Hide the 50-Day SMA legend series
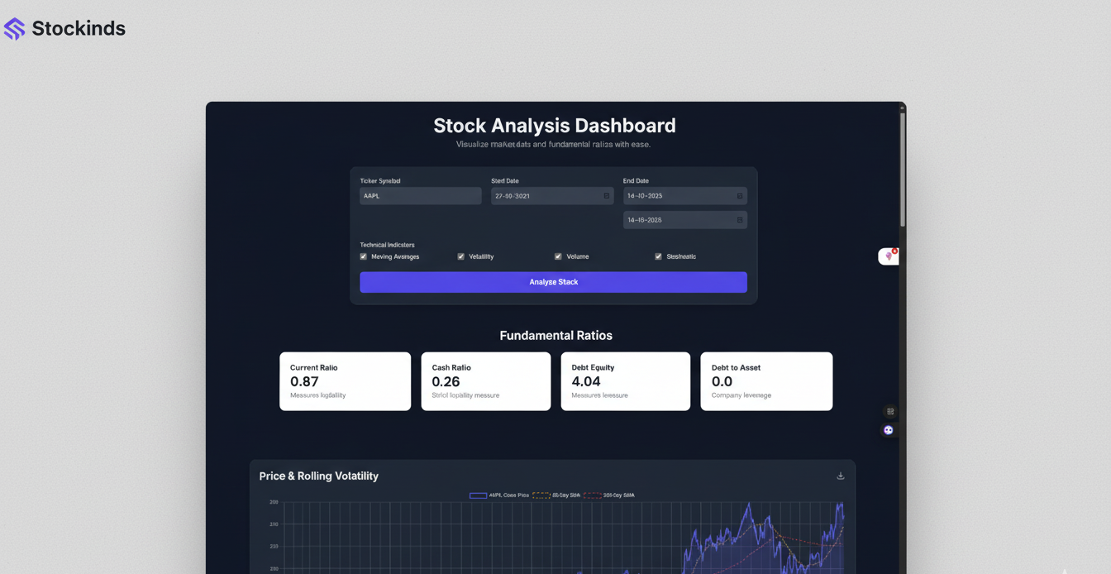1111x574 pixels. pos(556,495)
